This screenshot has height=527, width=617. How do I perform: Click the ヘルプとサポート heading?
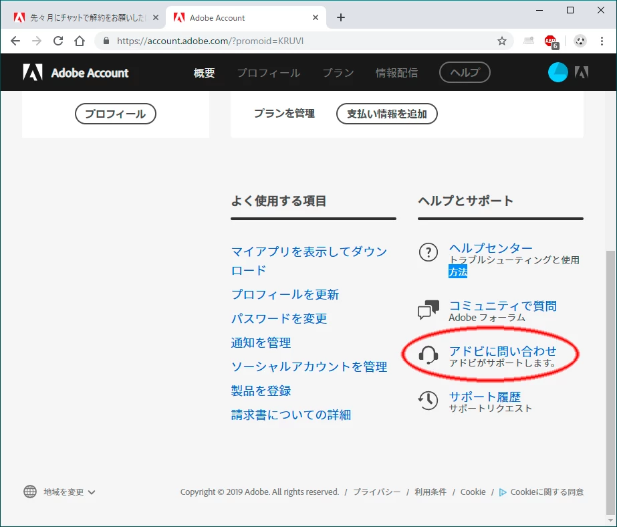[465, 201]
